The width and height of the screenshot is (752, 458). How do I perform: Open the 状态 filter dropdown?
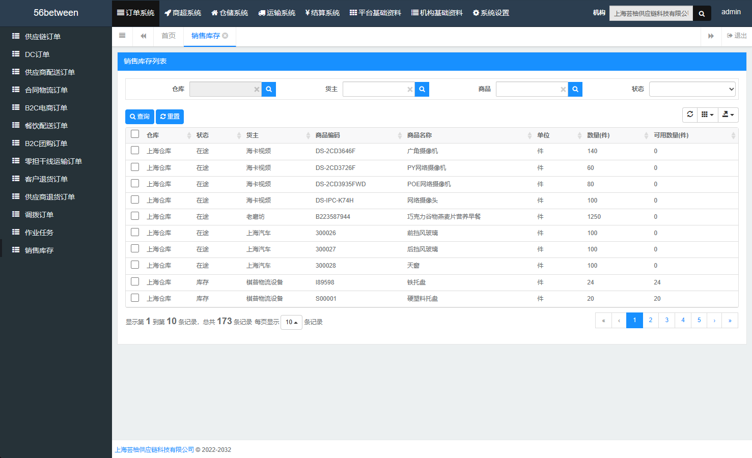click(x=692, y=89)
